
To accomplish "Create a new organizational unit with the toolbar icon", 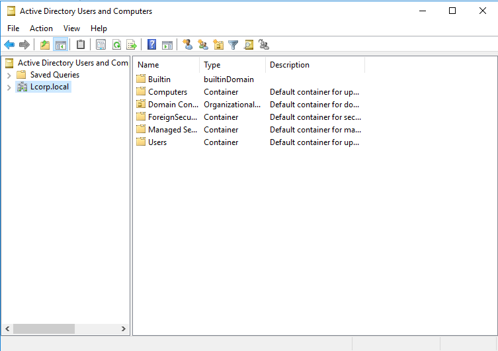I will [x=218, y=44].
